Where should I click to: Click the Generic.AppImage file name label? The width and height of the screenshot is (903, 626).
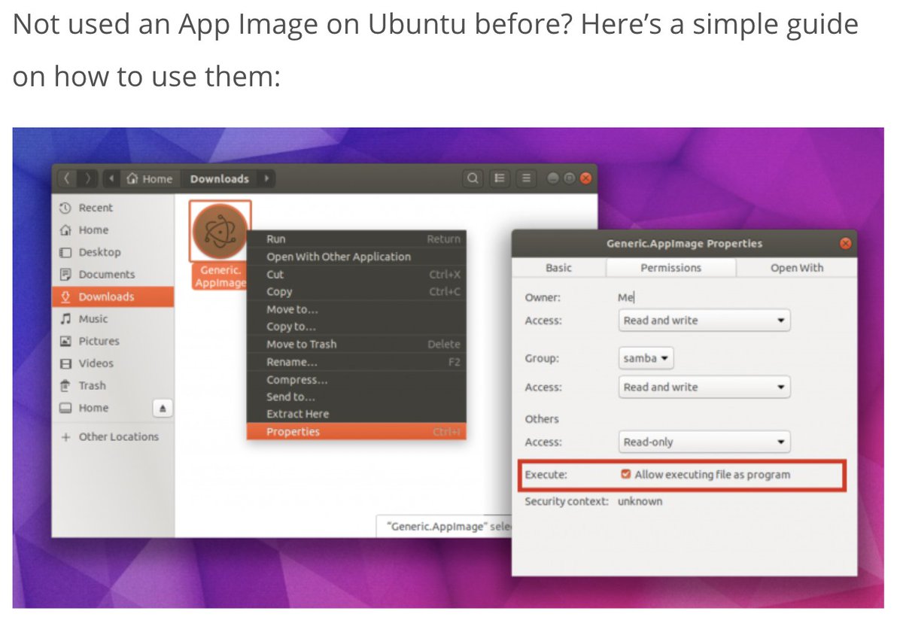point(218,277)
